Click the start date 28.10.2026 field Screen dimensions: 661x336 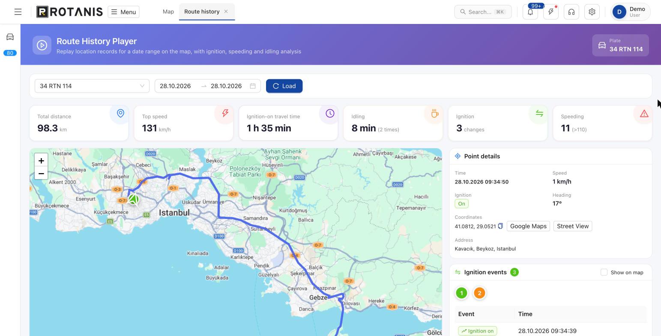(x=175, y=86)
